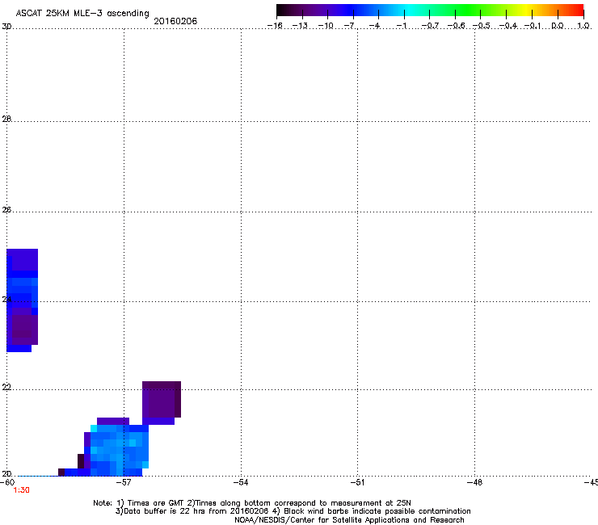Image resolution: width=598 pixels, height=525 pixels.
Task: Click the colorbar label -13
Action: click(300, 26)
